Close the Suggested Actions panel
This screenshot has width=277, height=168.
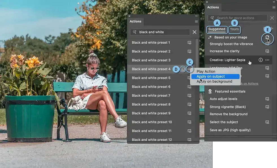point(207,2)
